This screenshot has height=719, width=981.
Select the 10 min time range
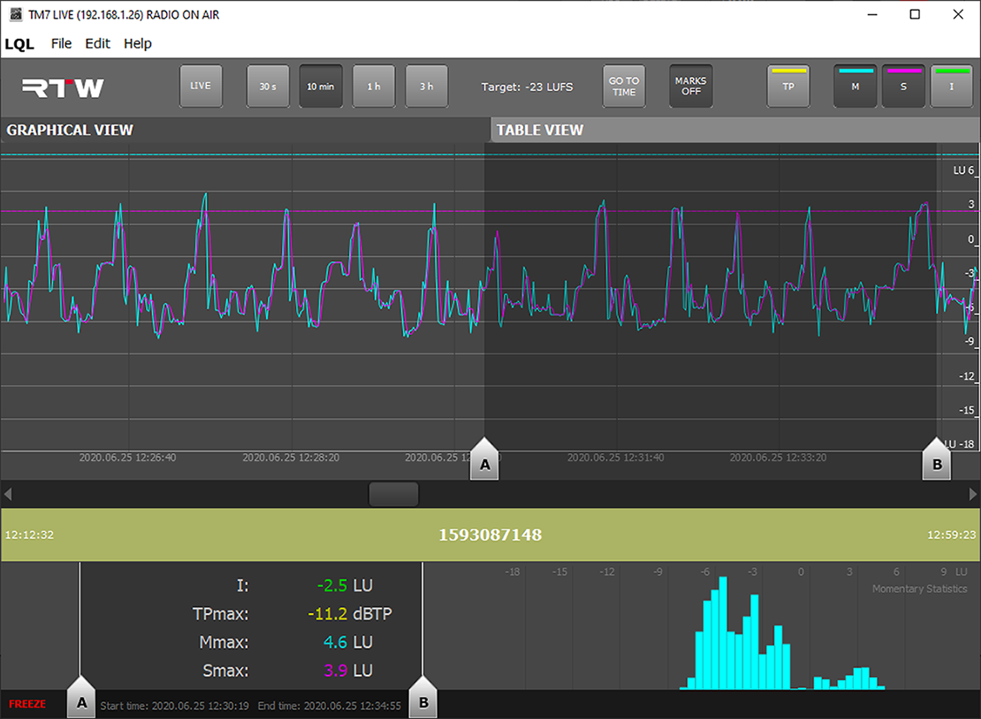point(320,87)
